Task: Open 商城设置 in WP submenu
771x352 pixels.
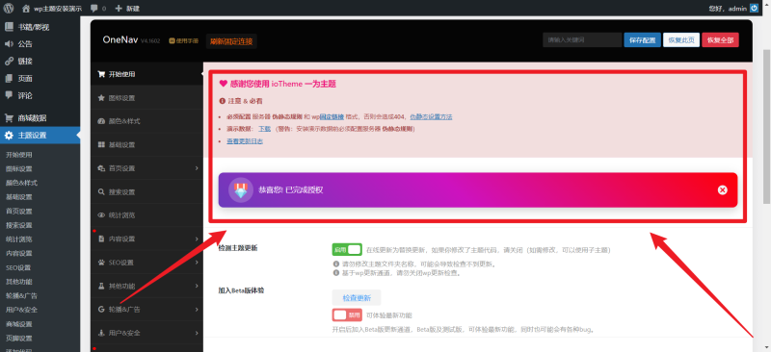Action: click(19, 324)
